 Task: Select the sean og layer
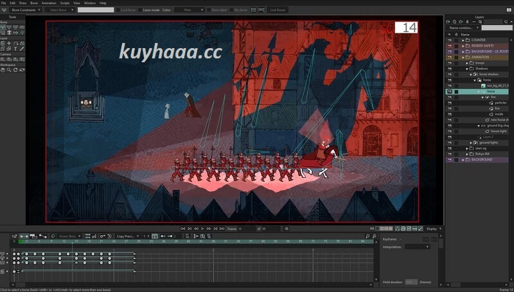point(481,148)
